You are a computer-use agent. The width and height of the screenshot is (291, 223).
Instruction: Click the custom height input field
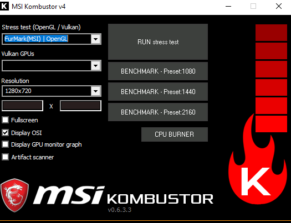tap(80, 106)
